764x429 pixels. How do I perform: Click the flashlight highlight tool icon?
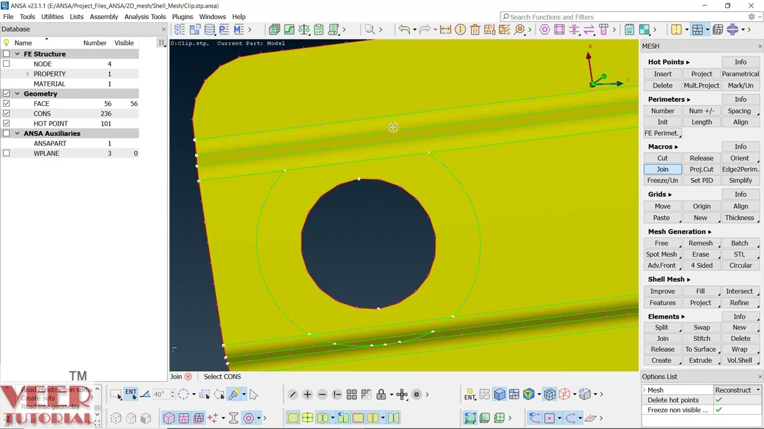(234, 394)
